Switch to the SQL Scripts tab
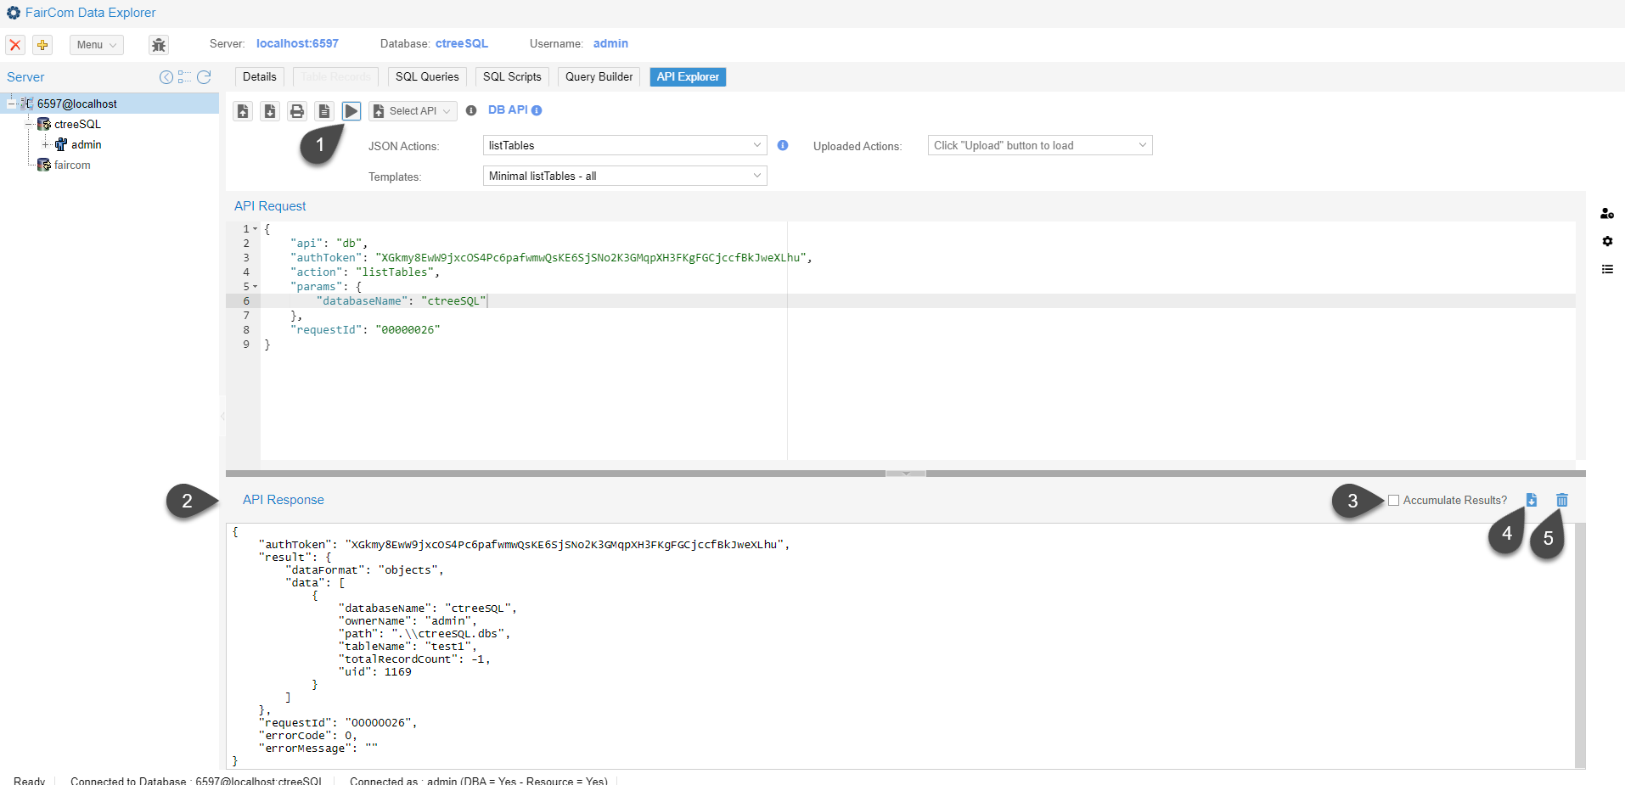Viewport: 1625px width, 785px height. pos(512,77)
